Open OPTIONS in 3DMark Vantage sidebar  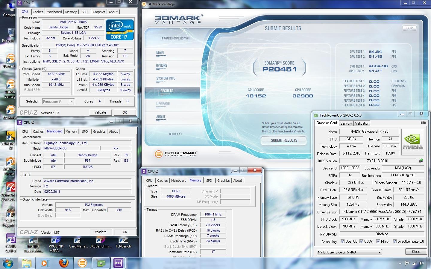[162, 66]
